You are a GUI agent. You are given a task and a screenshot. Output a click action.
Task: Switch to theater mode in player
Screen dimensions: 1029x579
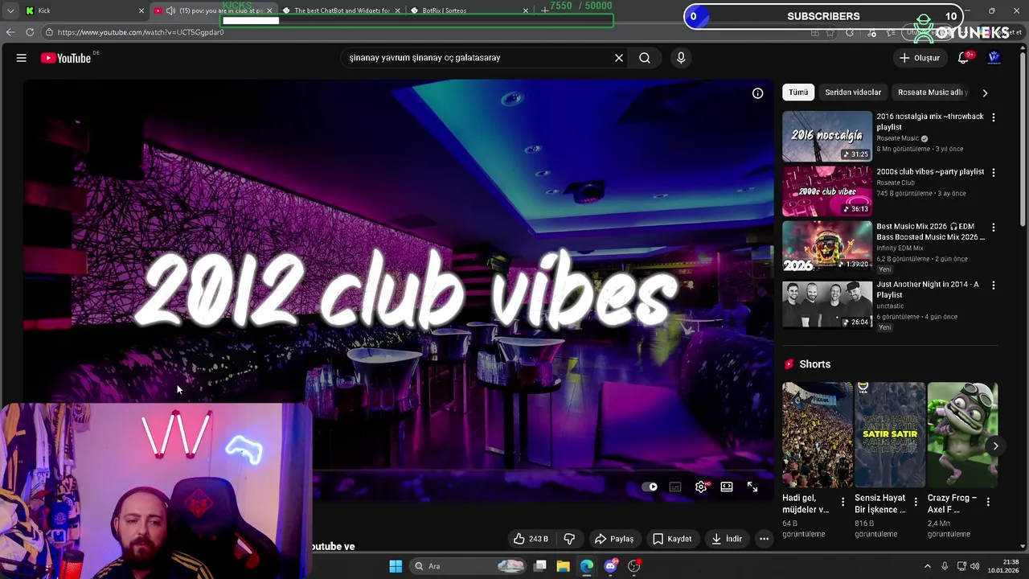[727, 487]
